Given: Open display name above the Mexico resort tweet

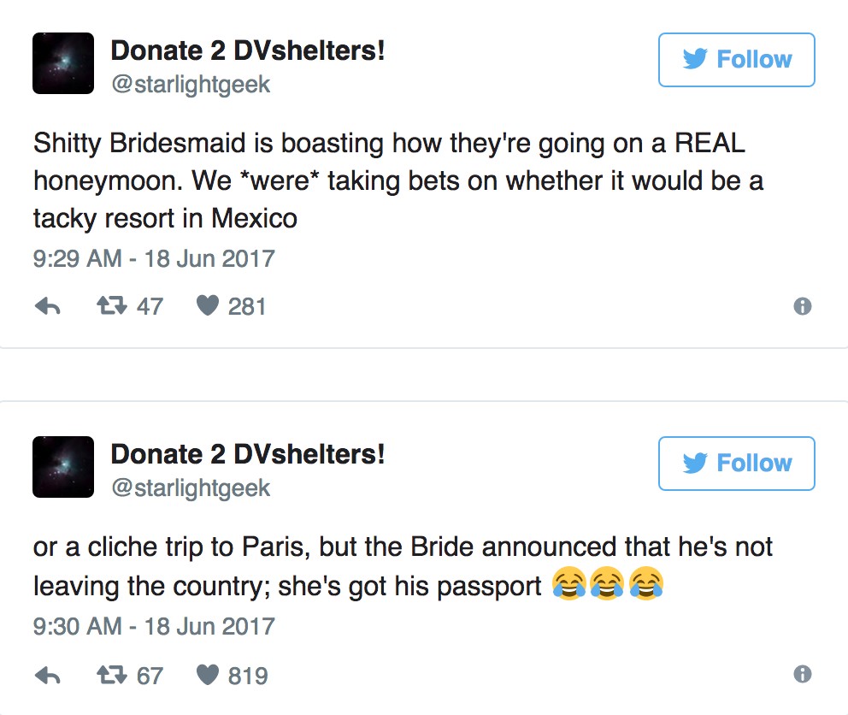Looking at the screenshot, I should click(248, 50).
